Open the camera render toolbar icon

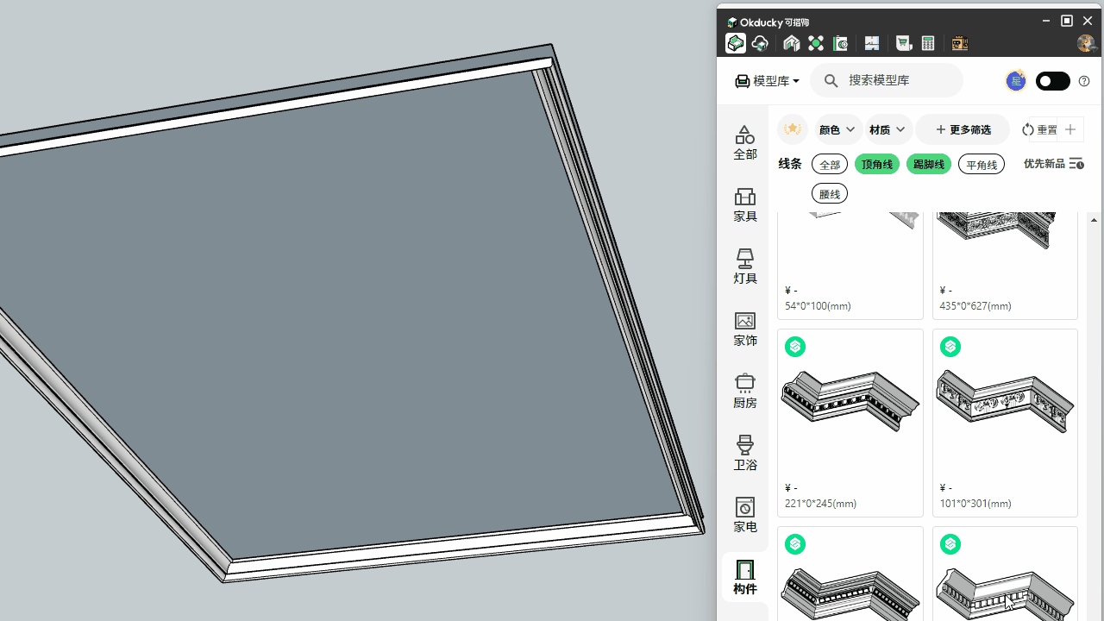coord(841,43)
